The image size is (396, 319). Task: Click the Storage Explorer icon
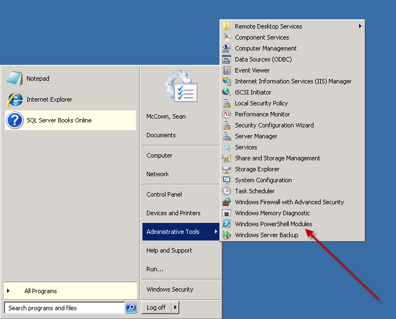(x=227, y=169)
